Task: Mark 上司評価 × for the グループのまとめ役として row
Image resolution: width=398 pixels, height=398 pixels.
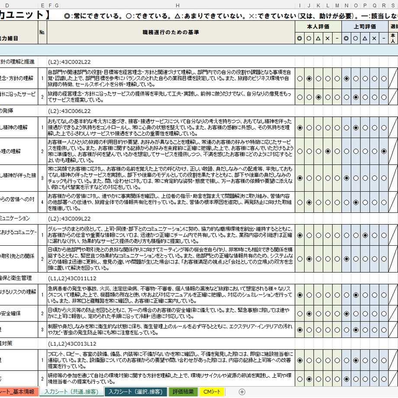Action: tap(374, 235)
